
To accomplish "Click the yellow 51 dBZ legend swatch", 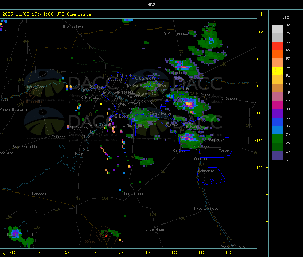I will [x=277, y=71].
